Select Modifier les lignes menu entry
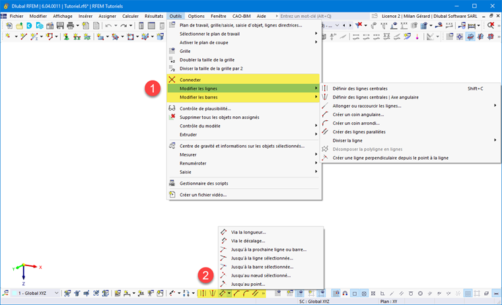 coord(243,88)
